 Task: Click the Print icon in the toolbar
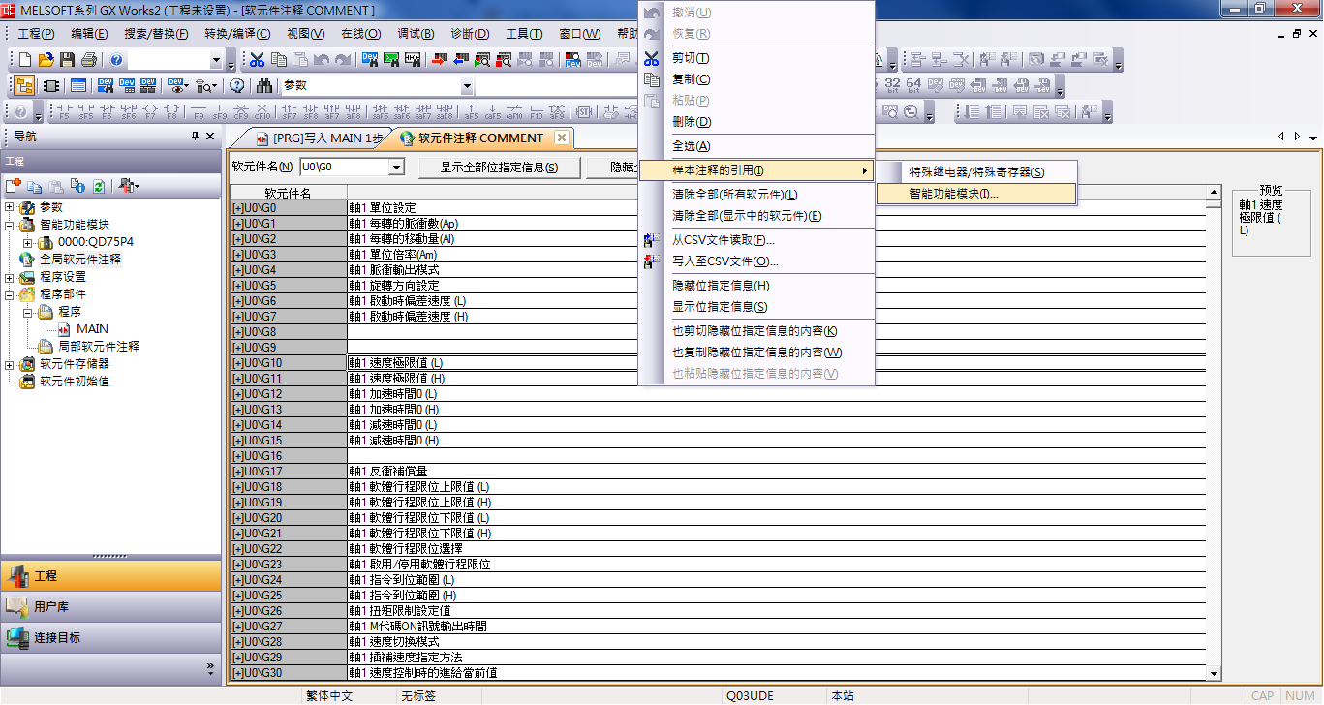click(89, 60)
